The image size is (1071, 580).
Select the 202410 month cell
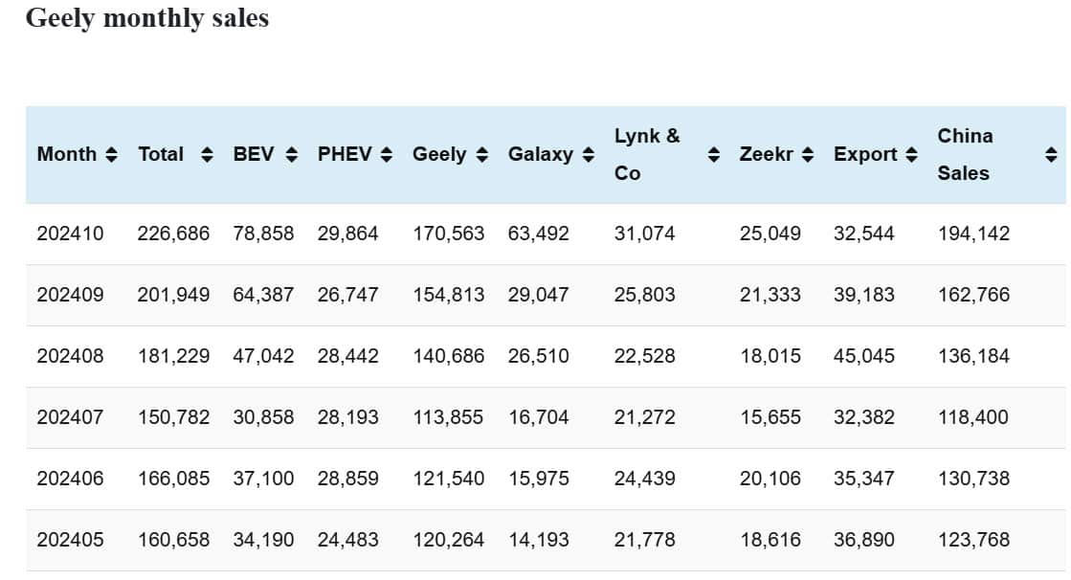(x=70, y=234)
